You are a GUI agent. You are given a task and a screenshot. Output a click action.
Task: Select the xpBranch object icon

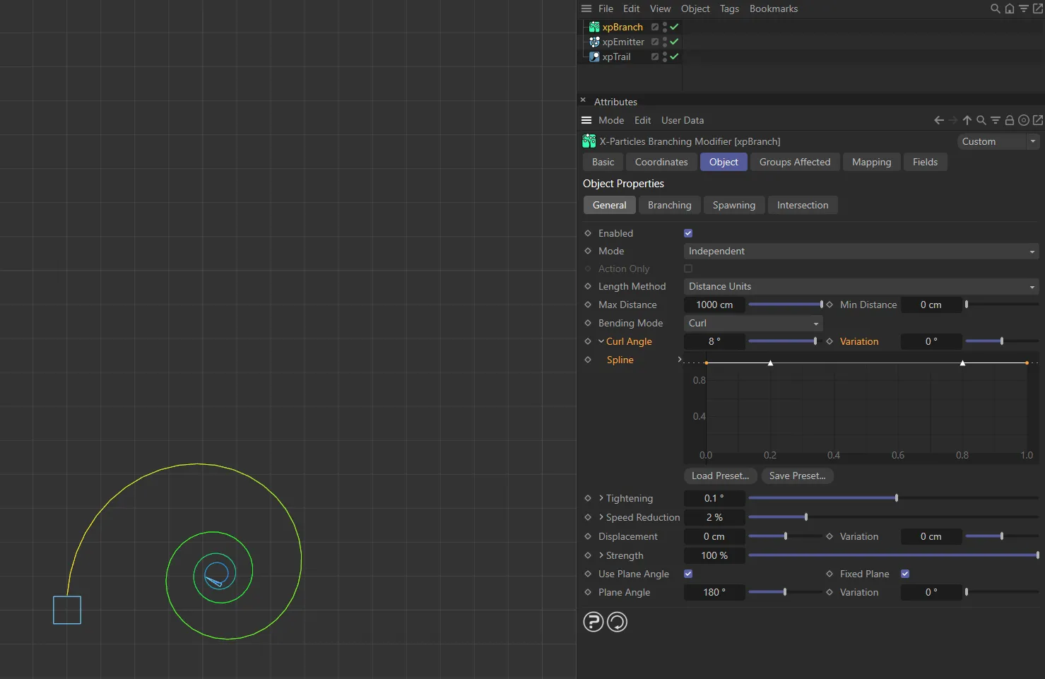(594, 27)
